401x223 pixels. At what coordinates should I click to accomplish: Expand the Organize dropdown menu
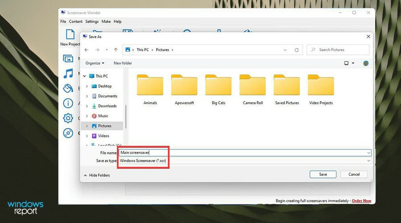click(x=95, y=63)
